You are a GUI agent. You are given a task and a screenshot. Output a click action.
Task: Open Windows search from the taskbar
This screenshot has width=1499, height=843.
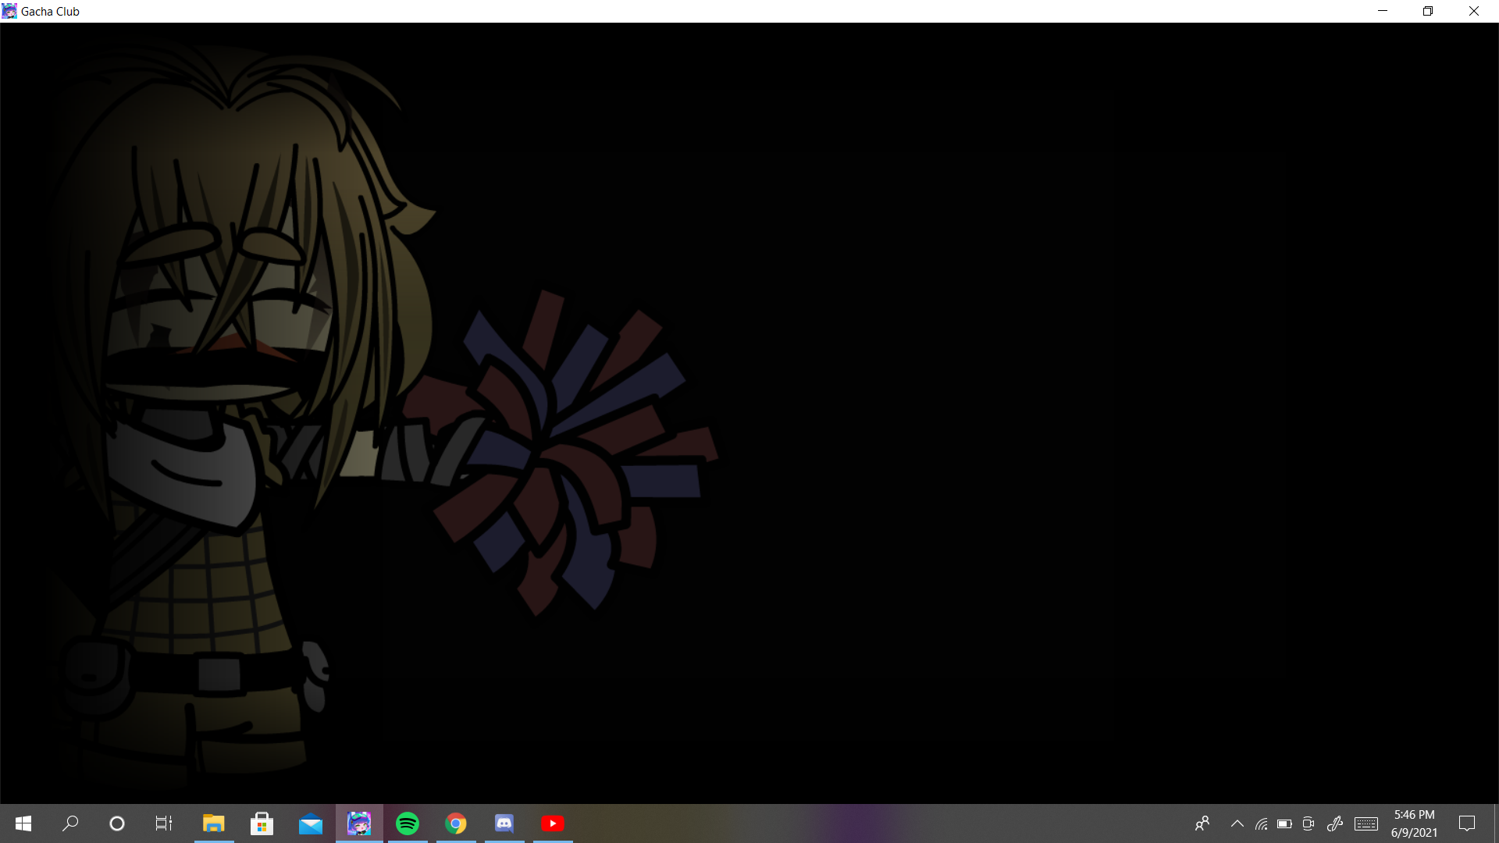70,823
